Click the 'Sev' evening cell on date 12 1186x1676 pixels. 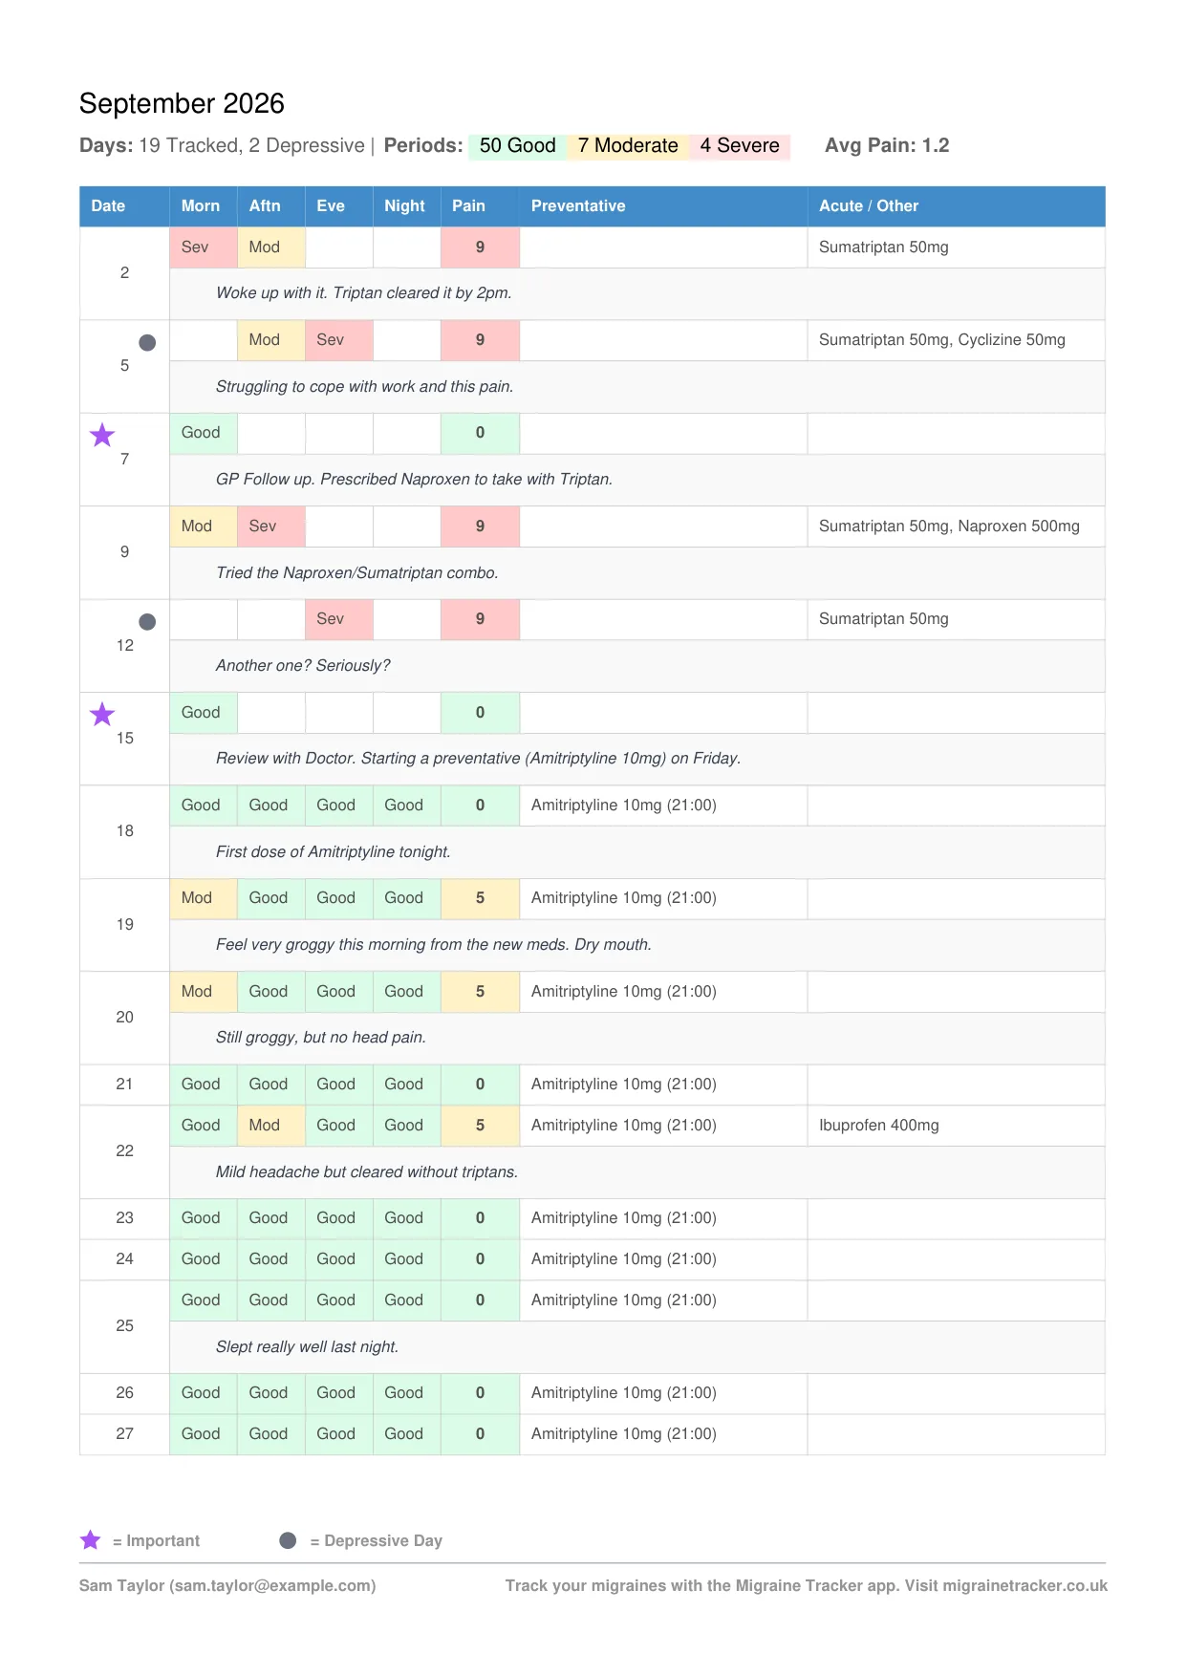pyautogui.click(x=339, y=619)
